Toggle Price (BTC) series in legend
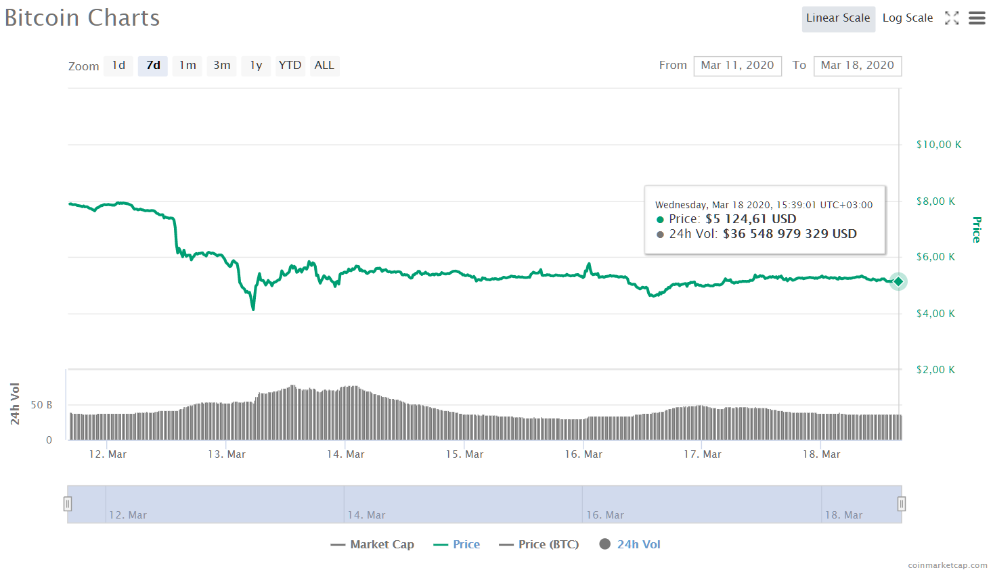The height and width of the screenshot is (572, 993). click(539, 544)
